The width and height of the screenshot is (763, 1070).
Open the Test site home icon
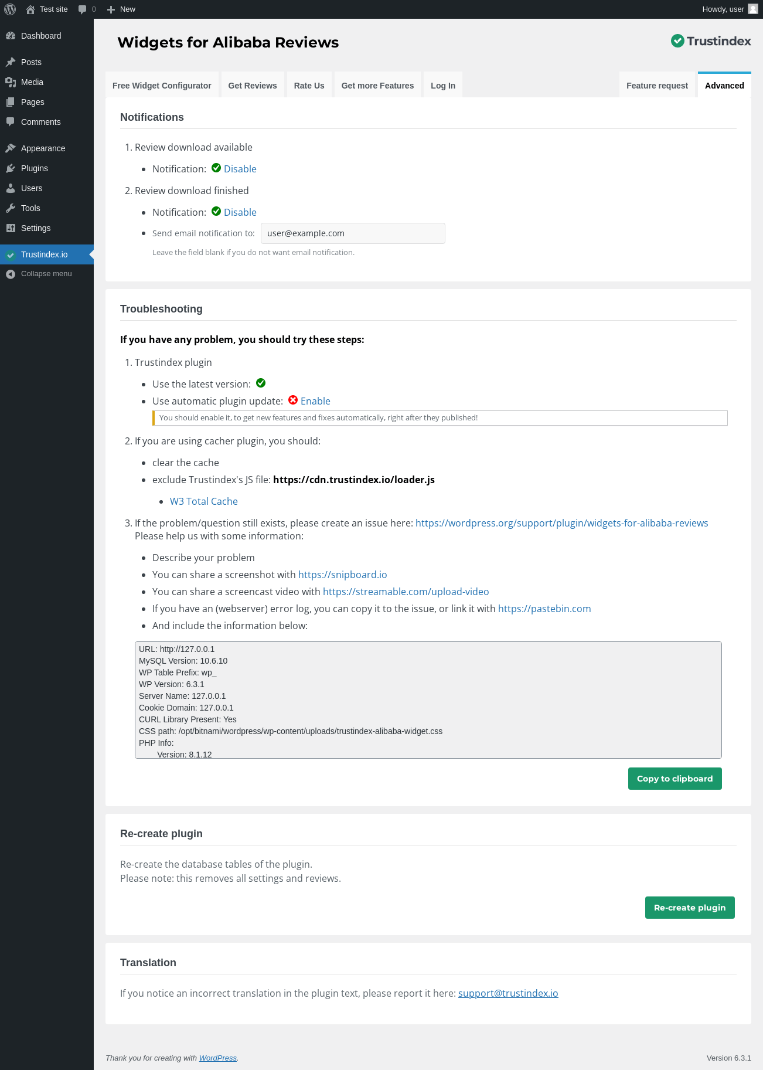30,9
